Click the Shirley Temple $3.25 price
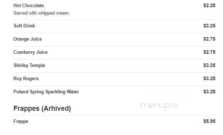This screenshot has height=135, width=223. (x=209, y=66)
